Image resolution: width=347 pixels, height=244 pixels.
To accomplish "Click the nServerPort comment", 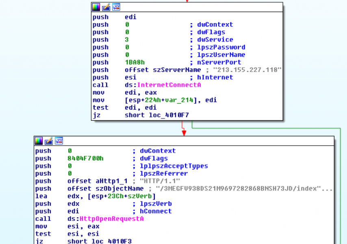I will point(219,63).
